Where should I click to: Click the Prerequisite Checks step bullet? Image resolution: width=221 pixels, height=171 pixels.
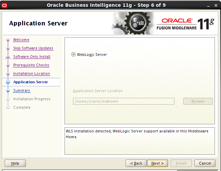coord(8,65)
